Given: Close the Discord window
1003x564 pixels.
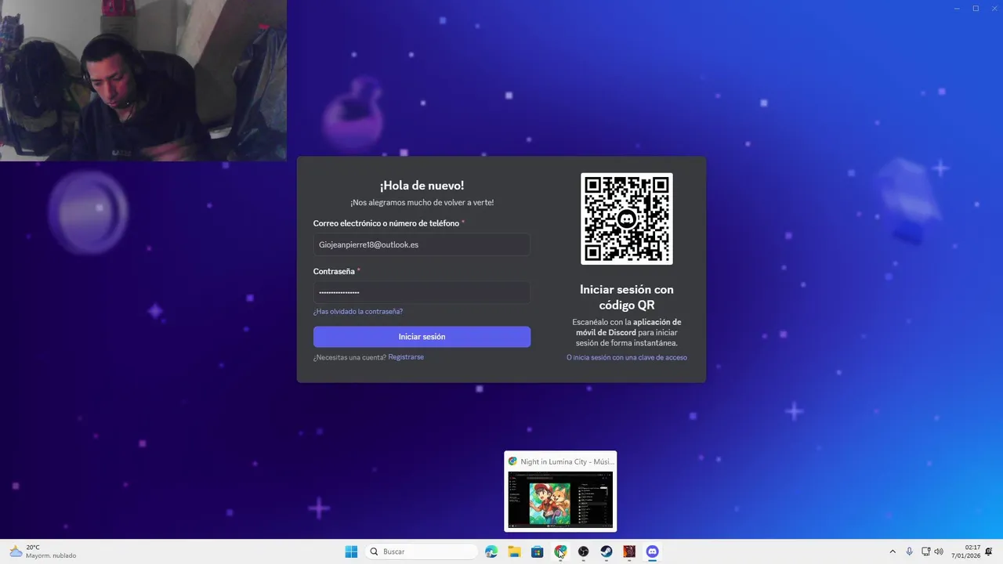Looking at the screenshot, I should point(994,9).
